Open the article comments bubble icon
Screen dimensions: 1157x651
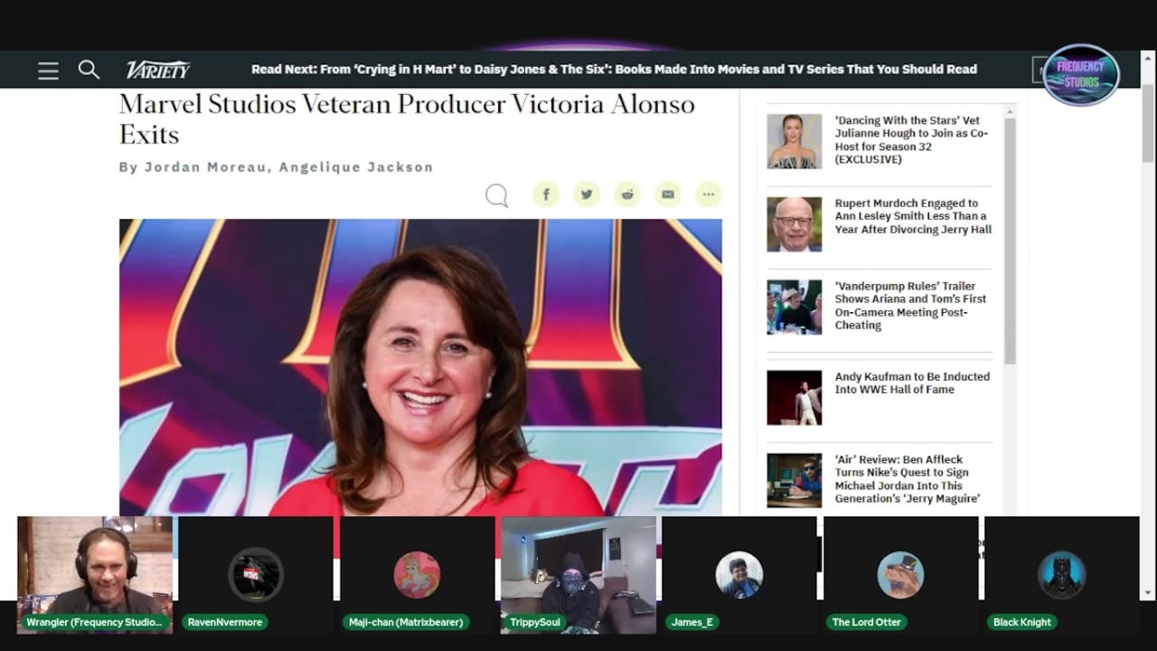(x=496, y=194)
